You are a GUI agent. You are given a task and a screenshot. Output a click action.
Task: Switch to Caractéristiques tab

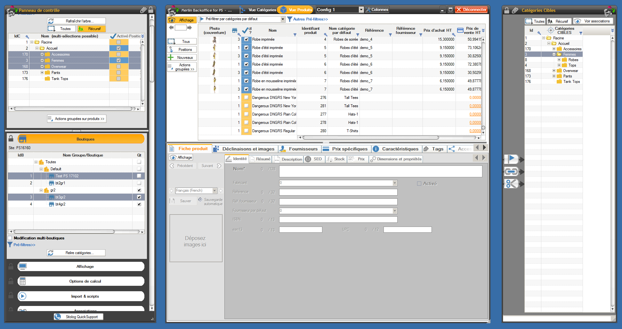[396, 149]
